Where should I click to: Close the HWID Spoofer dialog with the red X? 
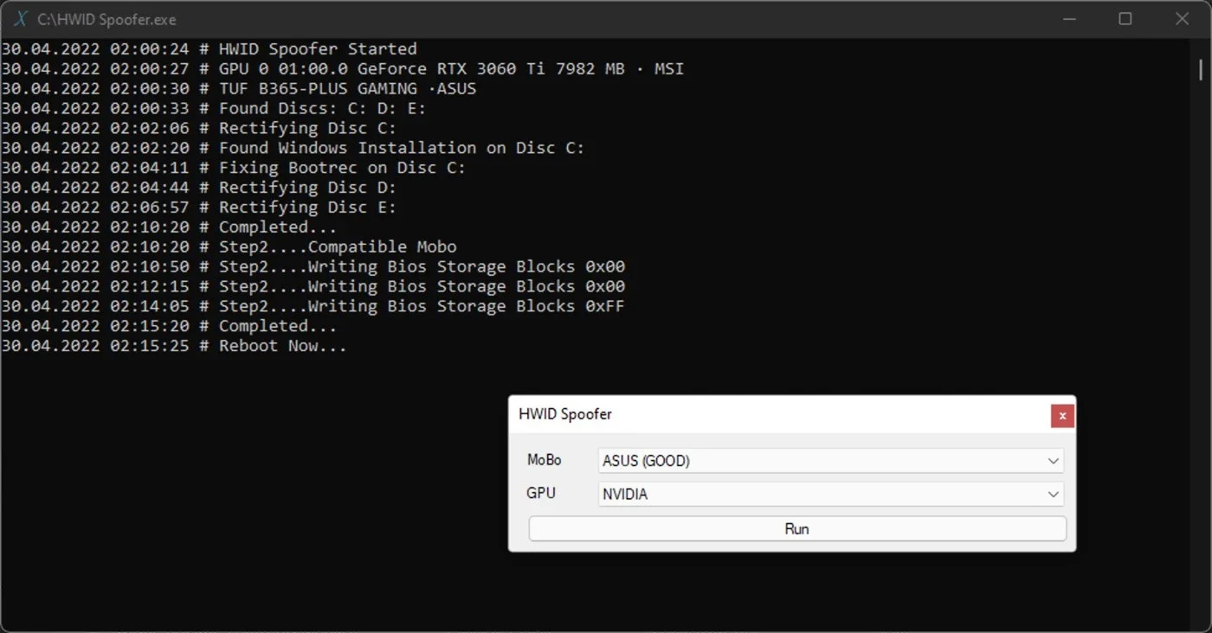point(1062,416)
